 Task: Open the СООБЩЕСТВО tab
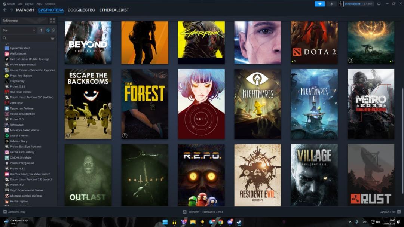coord(81,10)
